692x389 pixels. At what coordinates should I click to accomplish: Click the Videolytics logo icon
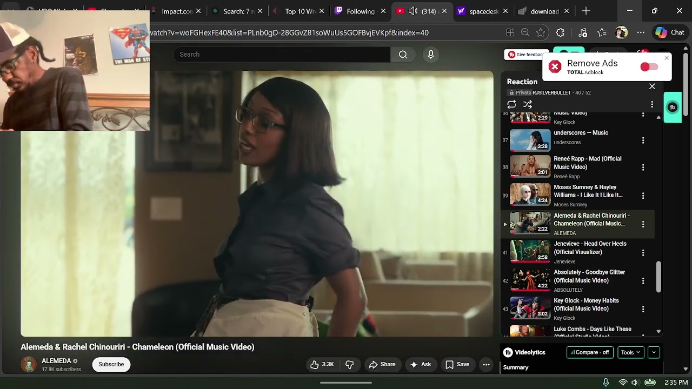(508, 352)
